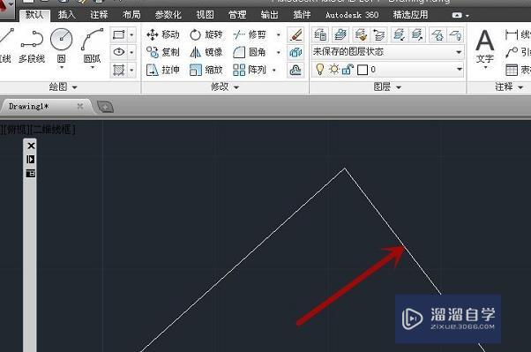
Task: Activate the Move (移动) command
Action: click(x=162, y=34)
